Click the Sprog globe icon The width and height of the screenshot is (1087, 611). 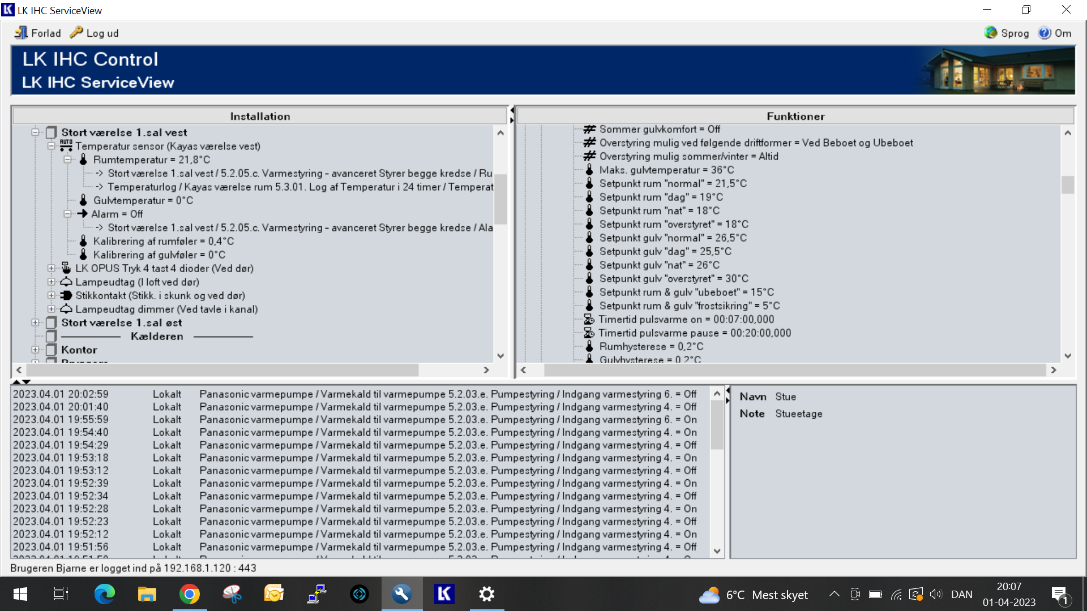coord(990,33)
